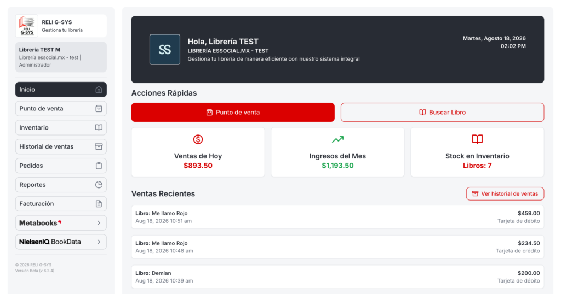Viewport: 561px width, 294px height.
Task: Open the NielsenIQ BookData entry
Action: pyautogui.click(x=61, y=242)
